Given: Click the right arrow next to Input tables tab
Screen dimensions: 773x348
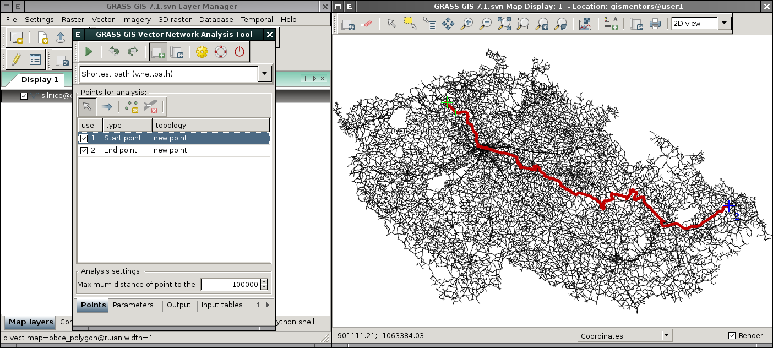Looking at the screenshot, I should [268, 305].
